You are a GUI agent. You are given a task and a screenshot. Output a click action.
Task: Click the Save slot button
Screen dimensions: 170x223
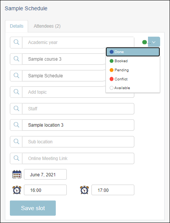pos(33,208)
